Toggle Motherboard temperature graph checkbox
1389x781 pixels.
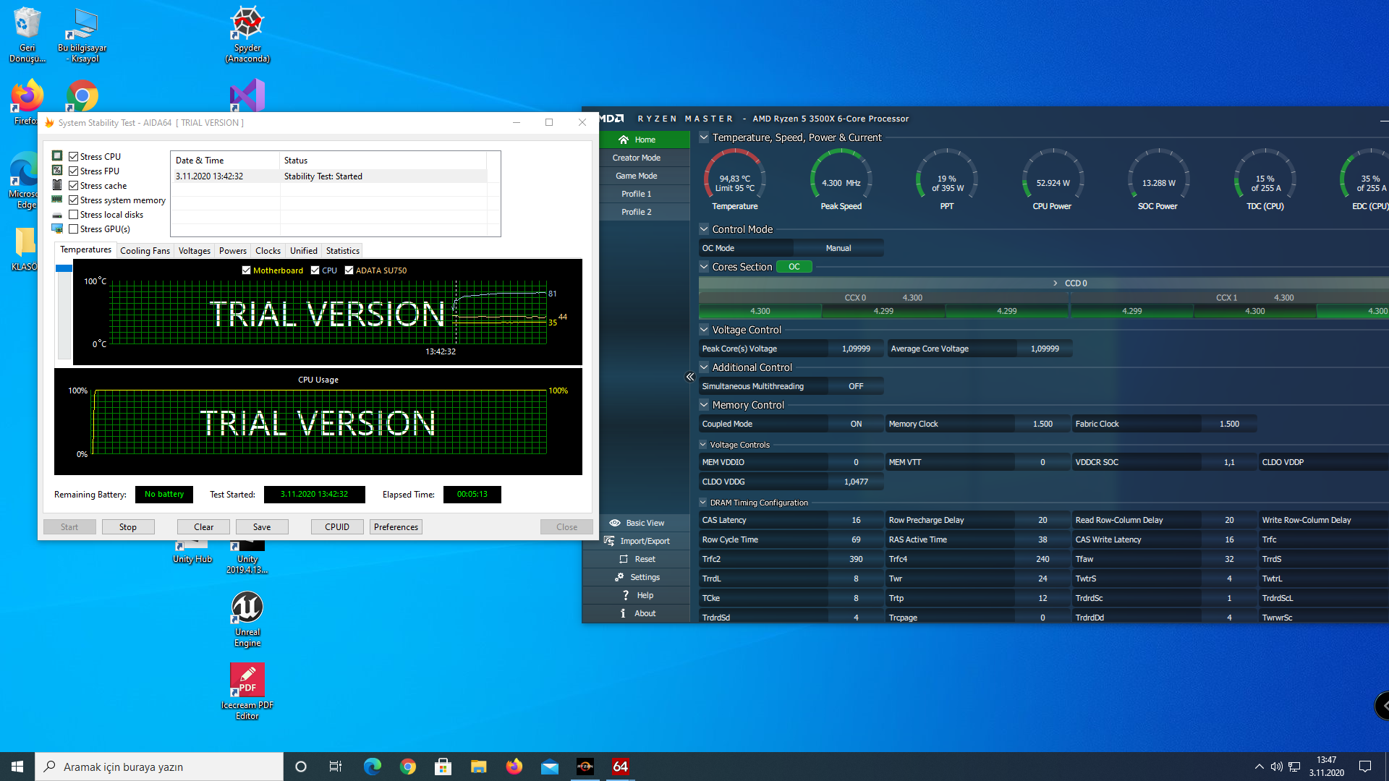[x=247, y=270]
